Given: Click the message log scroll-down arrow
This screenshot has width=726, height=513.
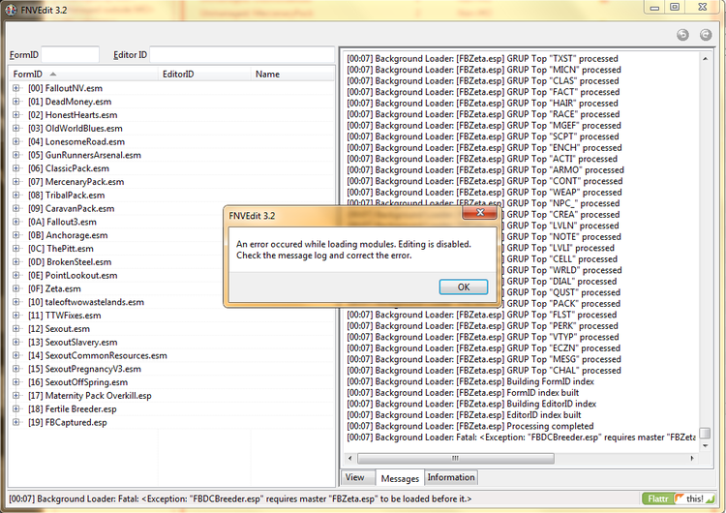Looking at the screenshot, I should click(705, 445).
